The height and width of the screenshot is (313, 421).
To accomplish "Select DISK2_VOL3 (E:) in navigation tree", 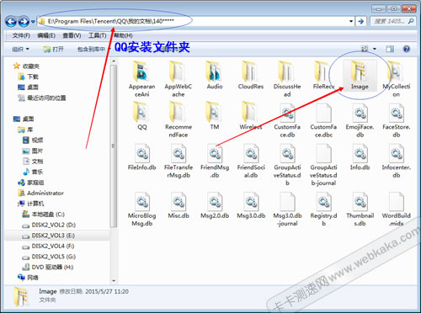I will (x=53, y=236).
